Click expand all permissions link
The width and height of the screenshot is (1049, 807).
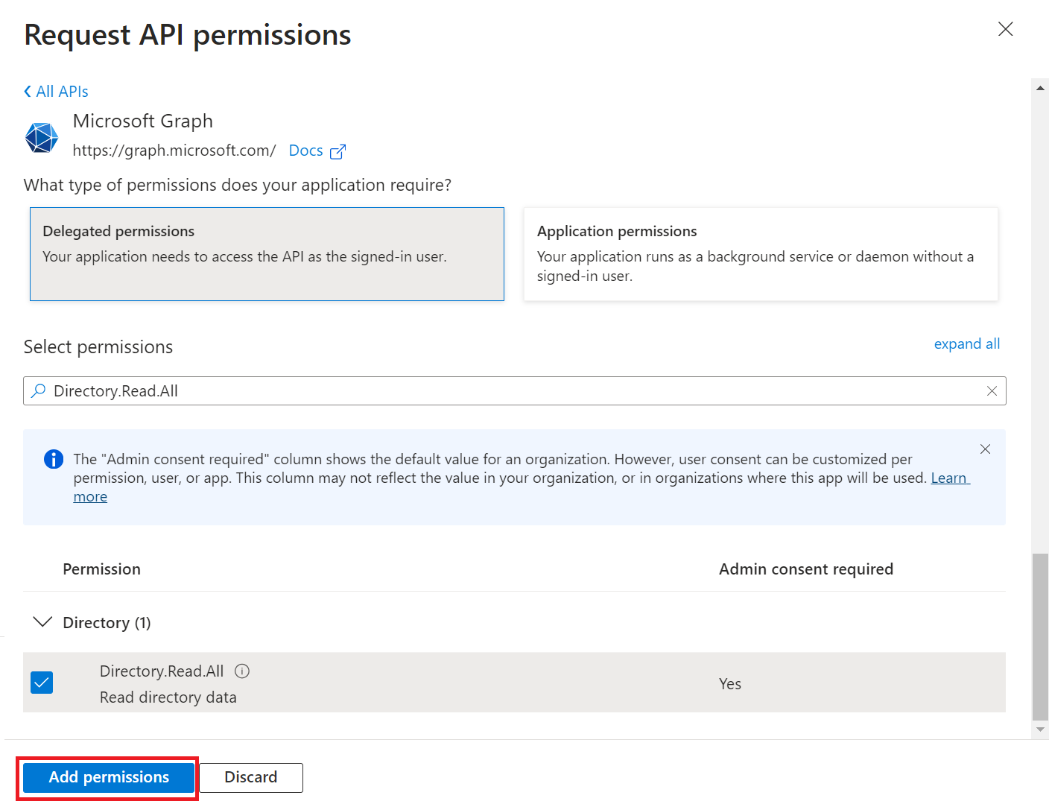pos(966,344)
